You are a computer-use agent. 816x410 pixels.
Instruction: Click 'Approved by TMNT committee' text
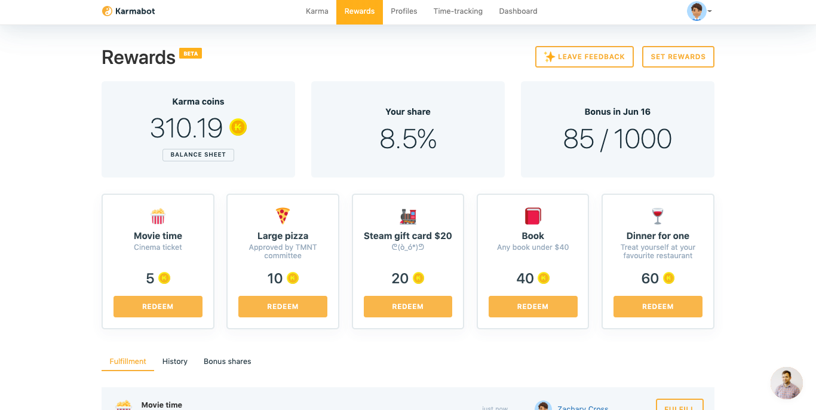(283, 252)
